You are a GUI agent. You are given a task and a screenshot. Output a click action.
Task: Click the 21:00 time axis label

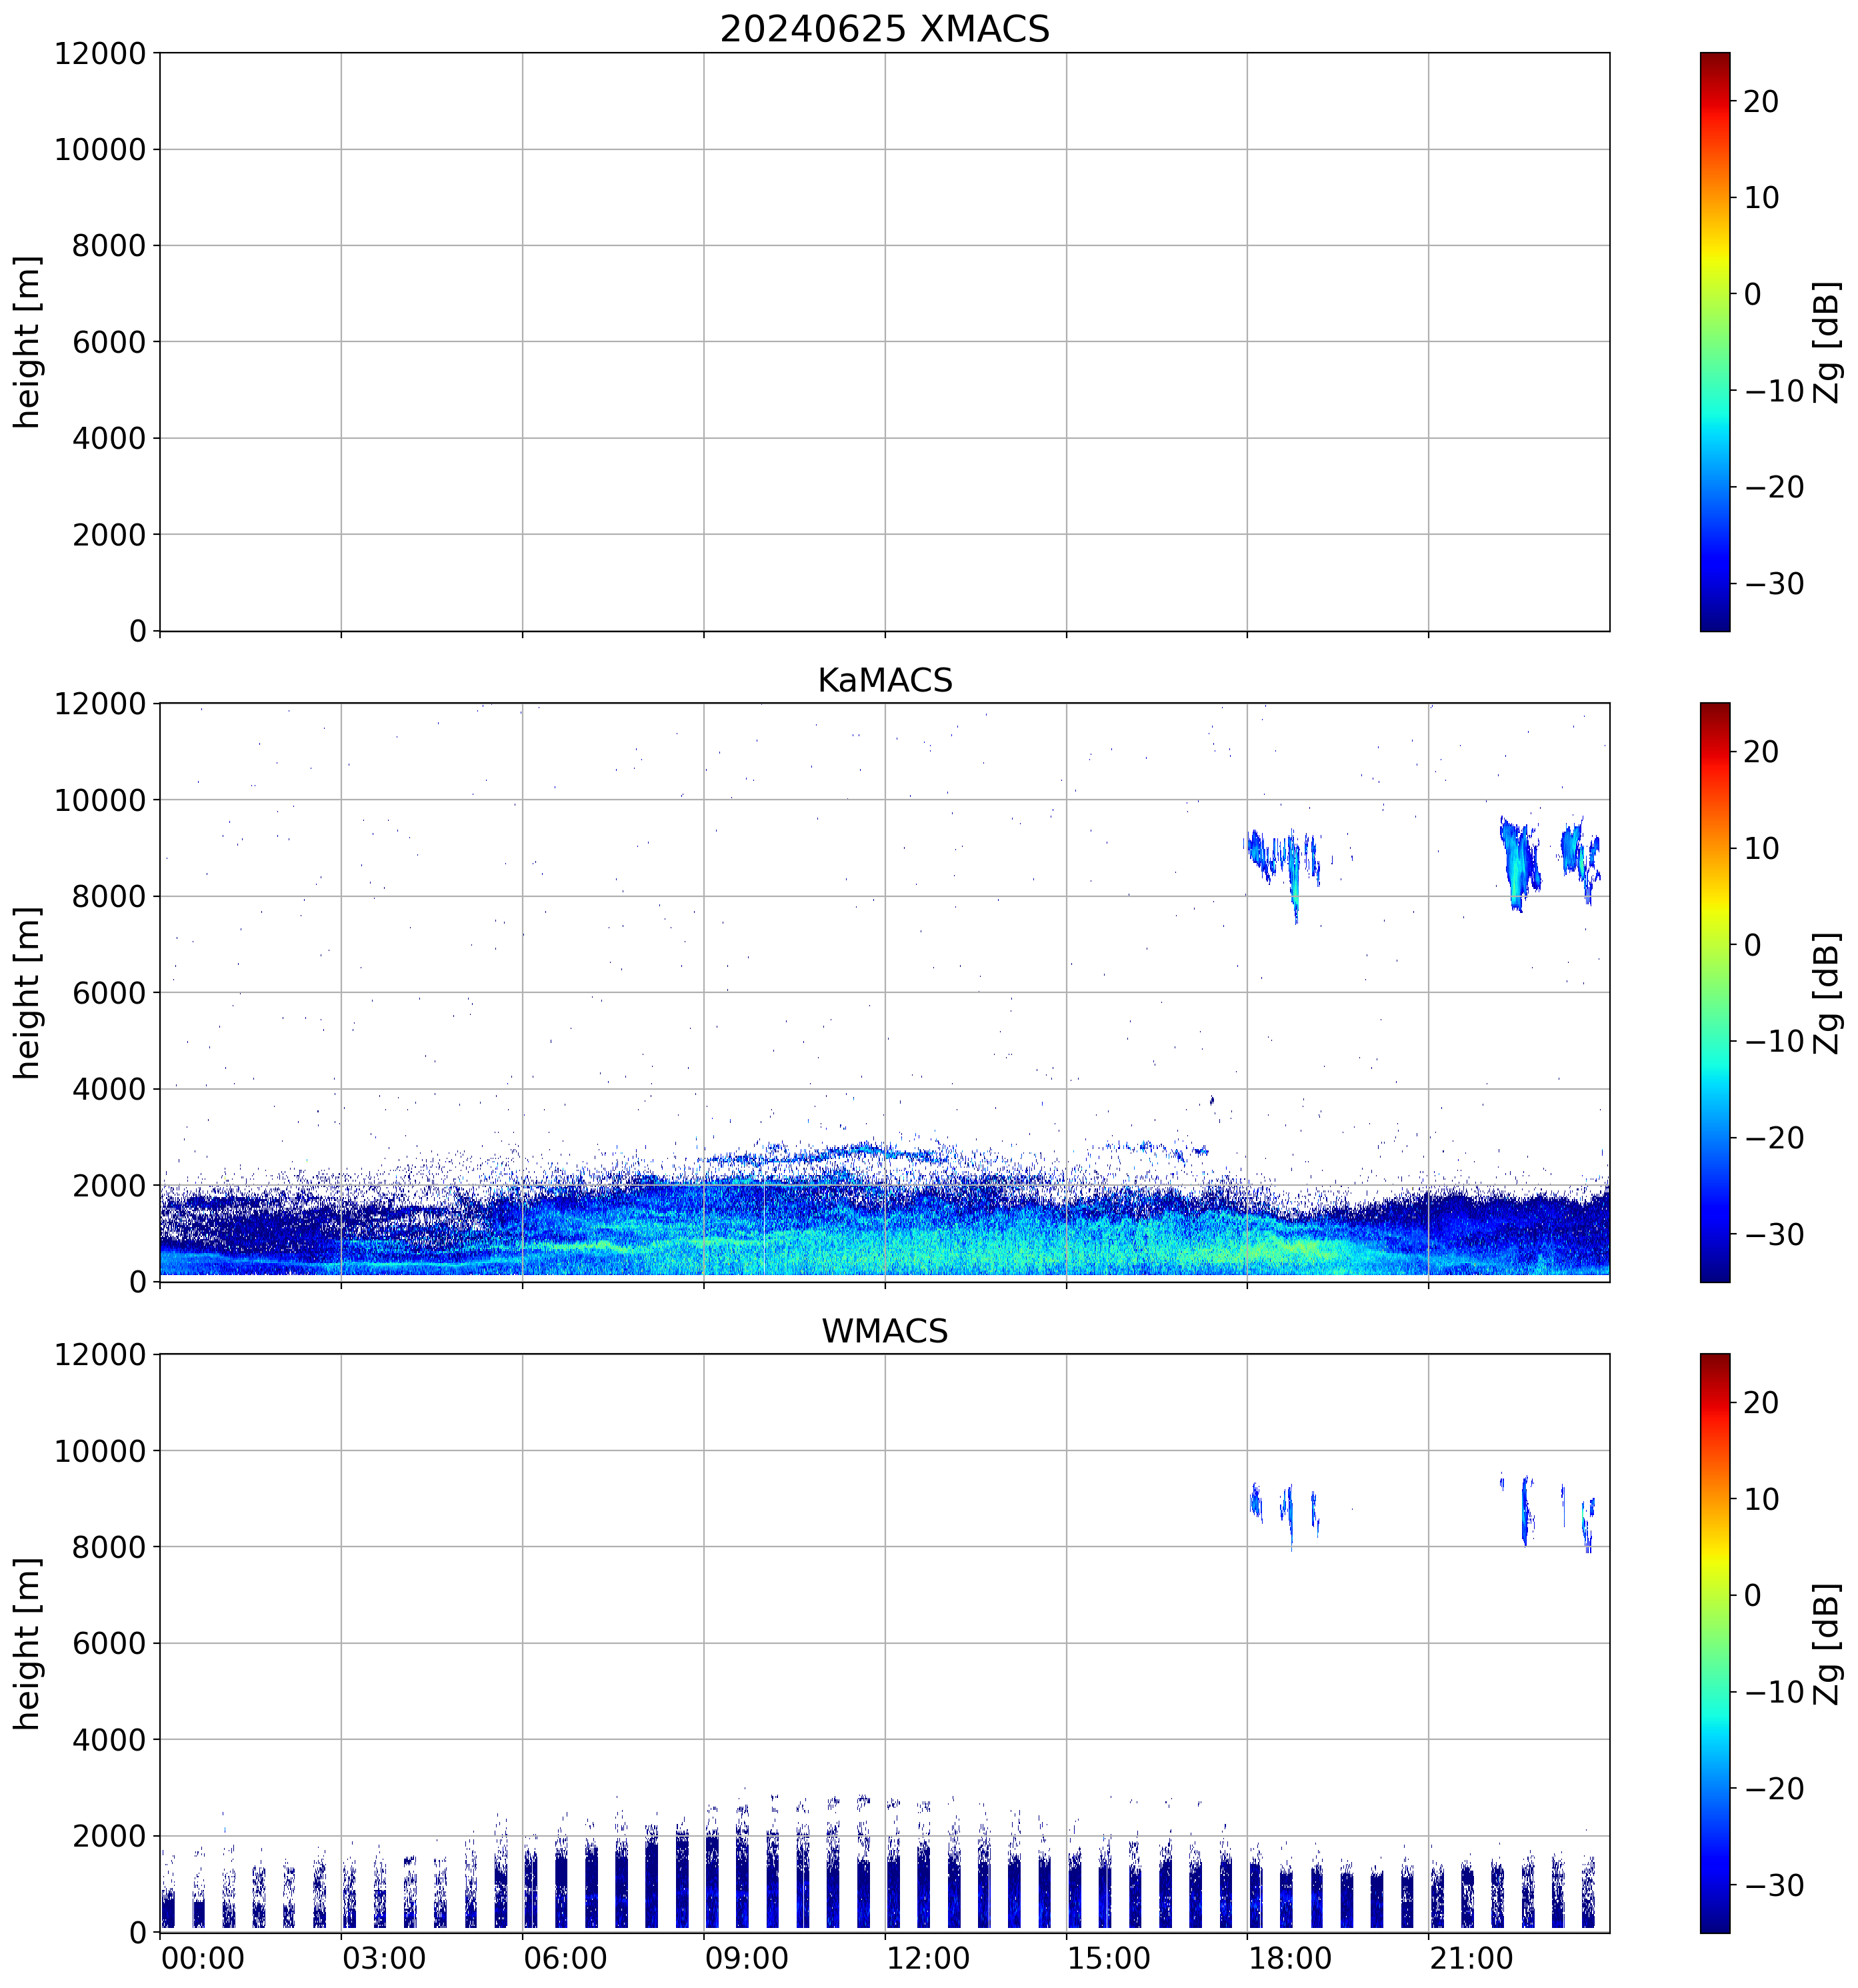(1471, 1958)
